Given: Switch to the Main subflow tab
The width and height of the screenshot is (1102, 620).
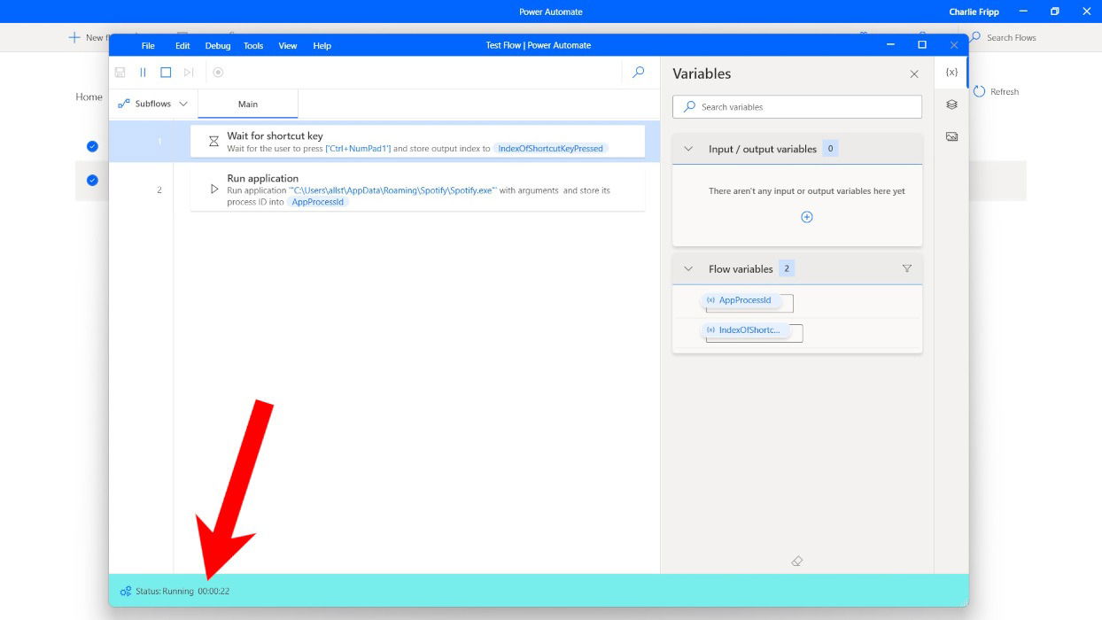Looking at the screenshot, I should [247, 103].
